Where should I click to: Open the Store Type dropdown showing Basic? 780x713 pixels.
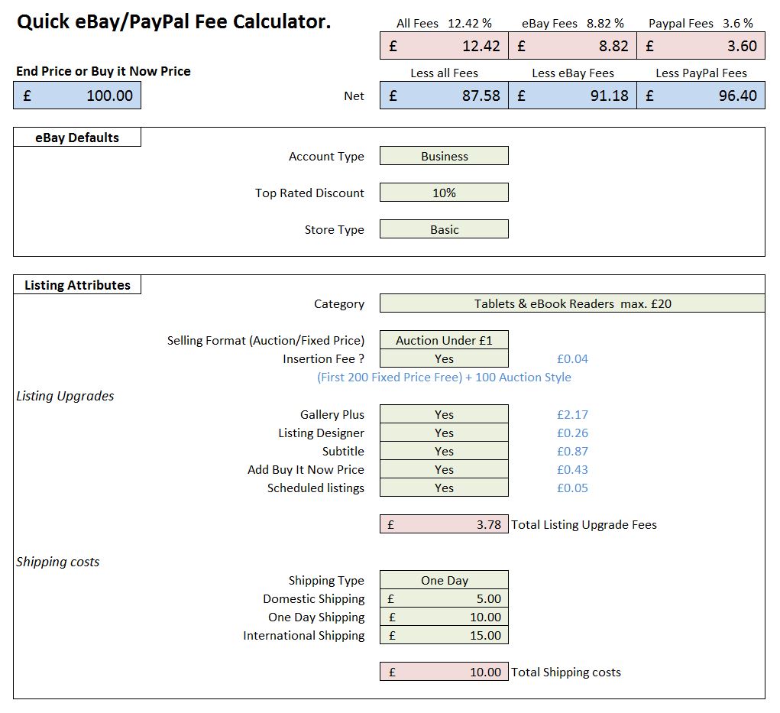click(x=444, y=229)
